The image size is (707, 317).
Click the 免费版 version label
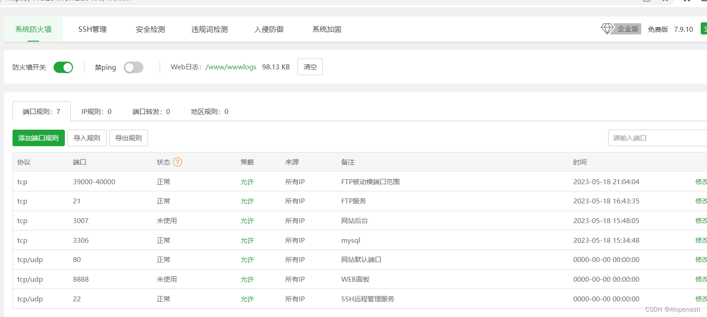(658, 29)
